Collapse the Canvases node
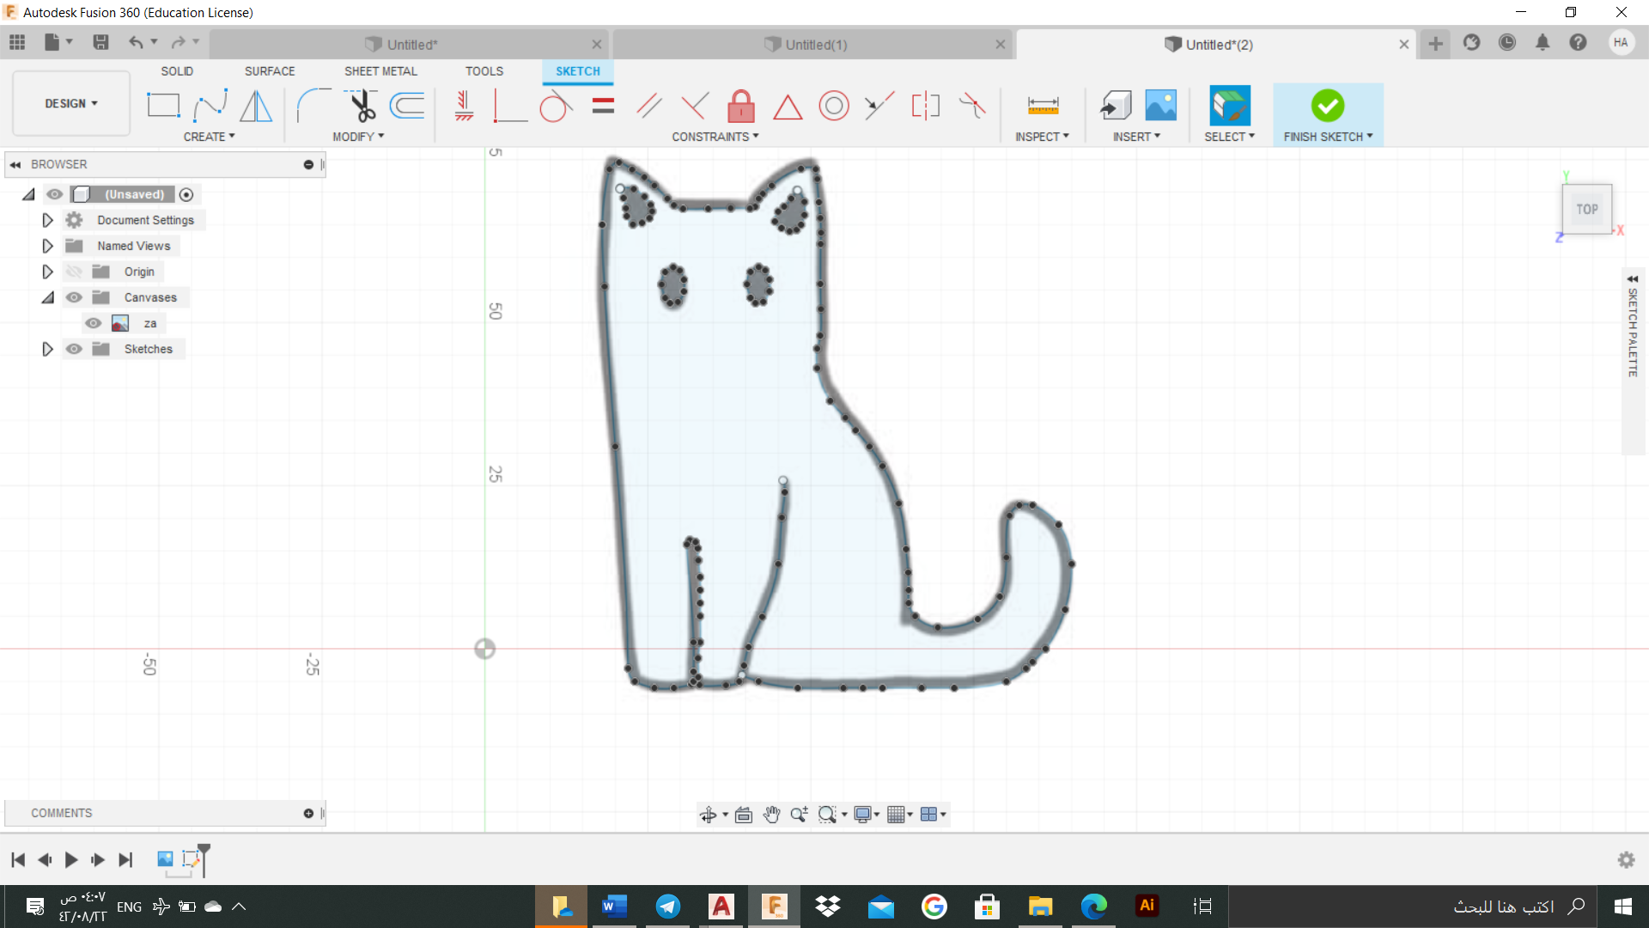The height and width of the screenshot is (928, 1649). pyautogui.click(x=47, y=297)
